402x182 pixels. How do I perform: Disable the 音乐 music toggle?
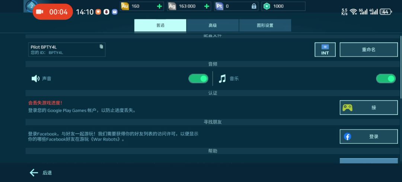(x=386, y=79)
